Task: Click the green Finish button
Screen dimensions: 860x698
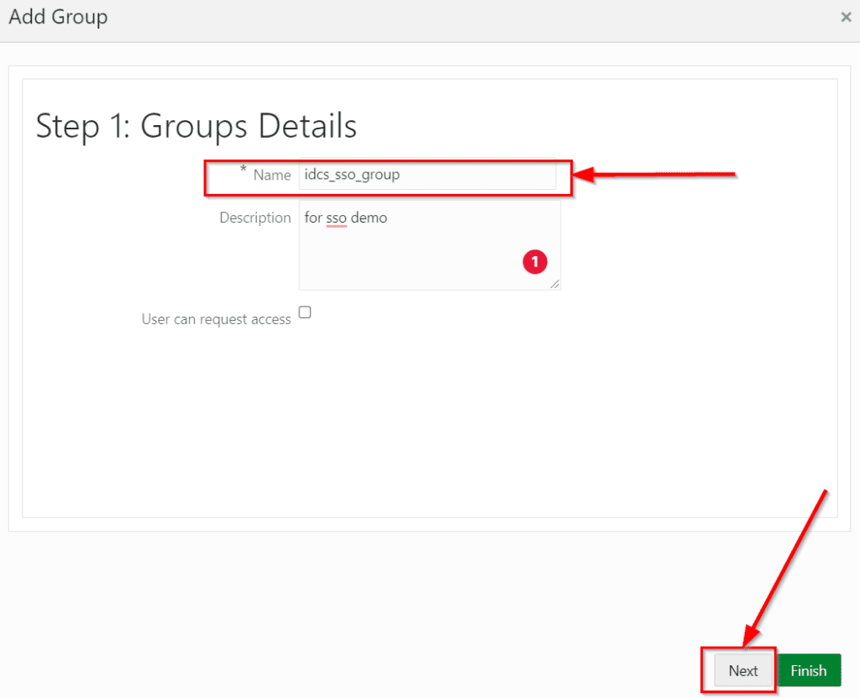Action: tap(809, 670)
